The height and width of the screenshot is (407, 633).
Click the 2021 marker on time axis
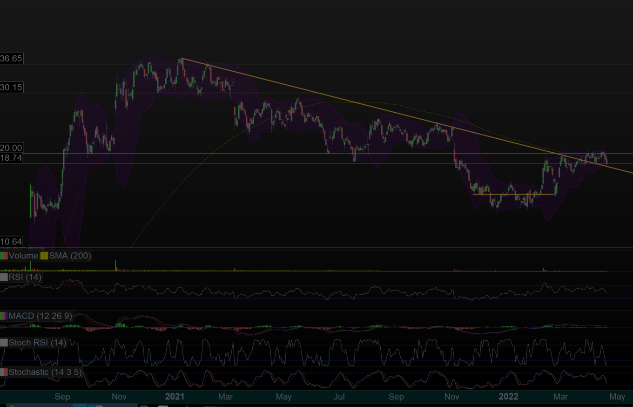[175, 397]
